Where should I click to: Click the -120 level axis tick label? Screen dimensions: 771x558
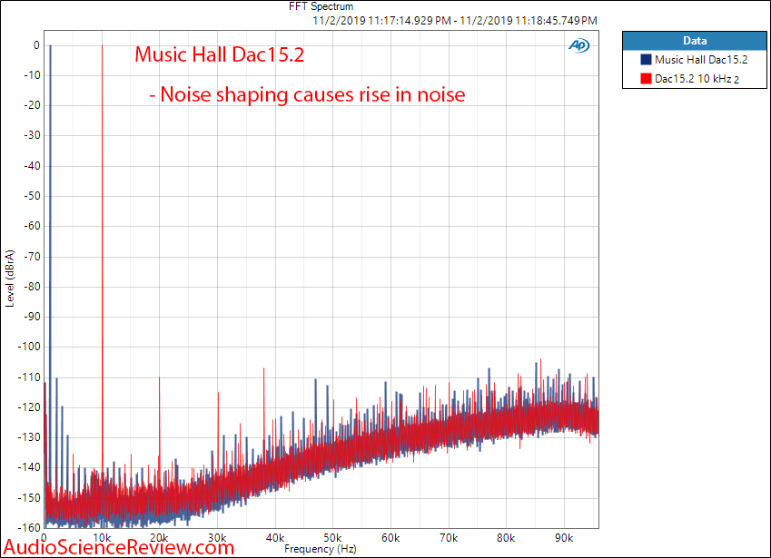(29, 406)
